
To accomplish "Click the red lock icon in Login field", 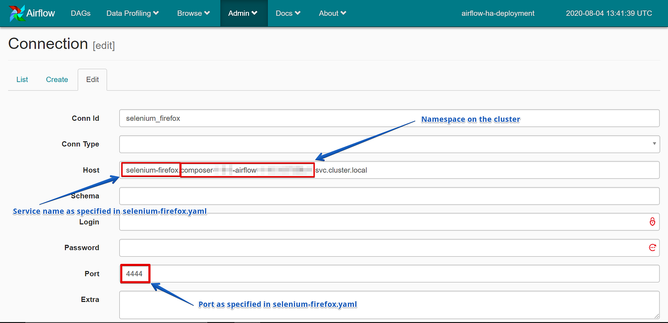I will pyautogui.click(x=652, y=221).
